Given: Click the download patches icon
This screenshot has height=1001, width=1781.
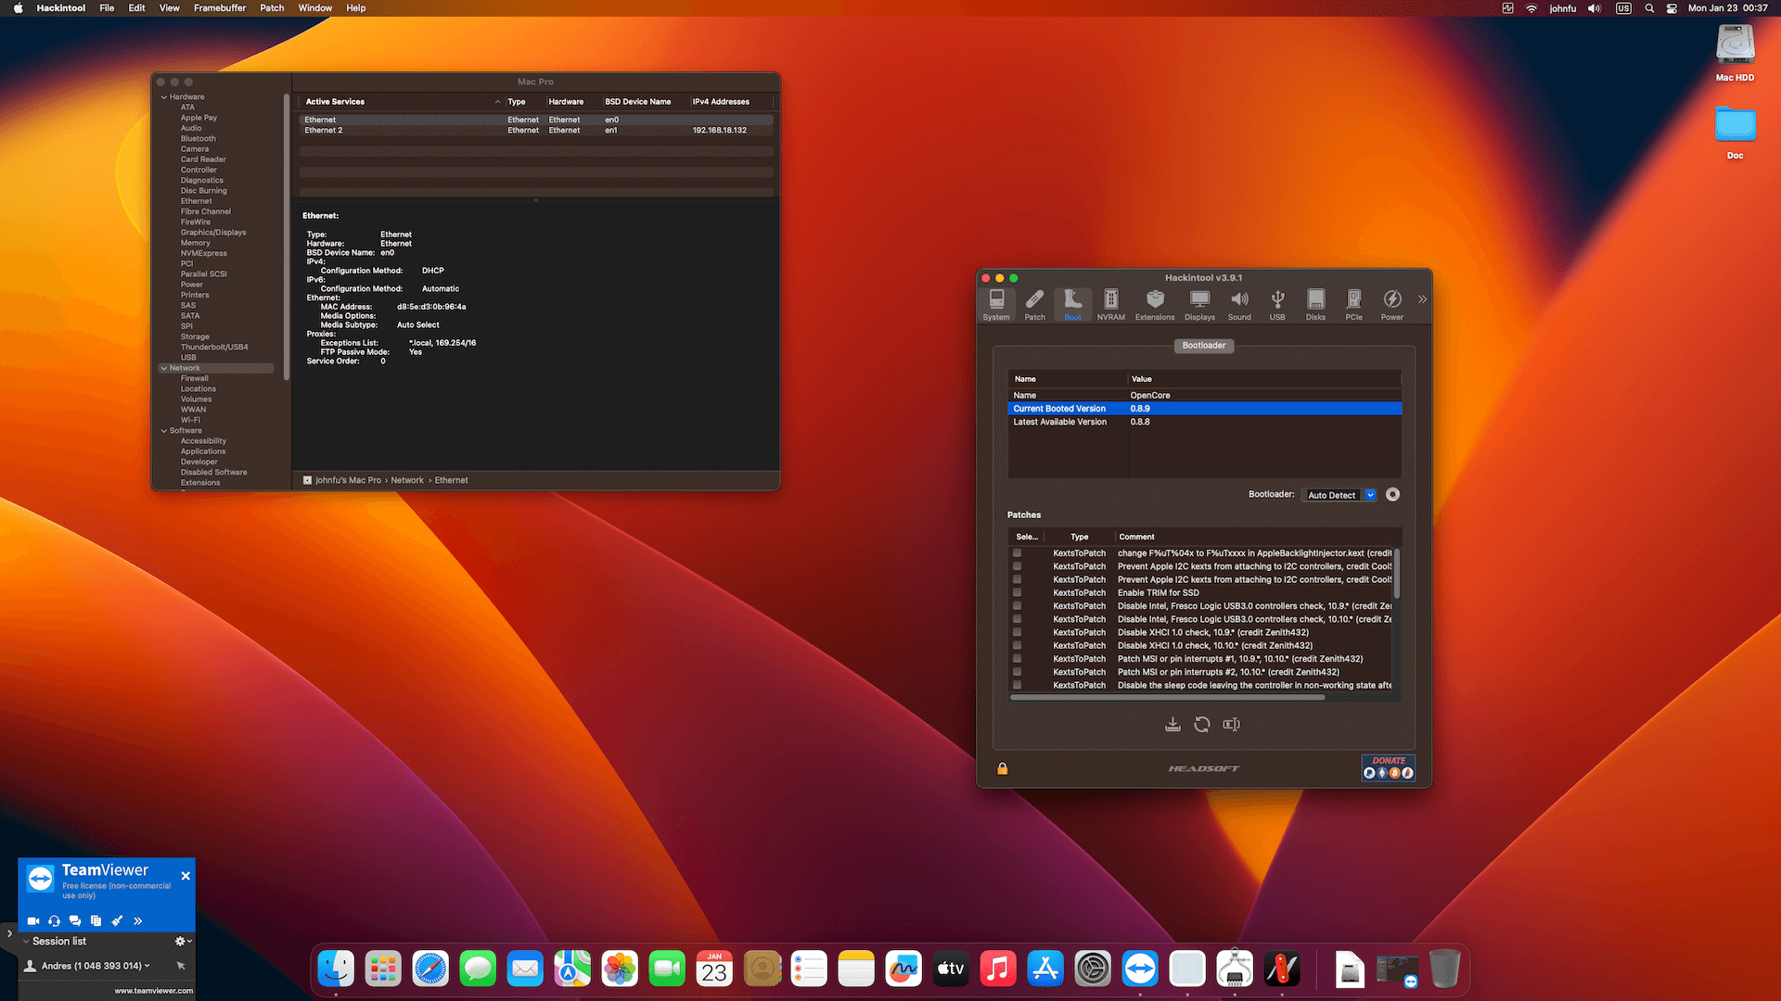Looking at the screenshot, I should (1172, 724).
